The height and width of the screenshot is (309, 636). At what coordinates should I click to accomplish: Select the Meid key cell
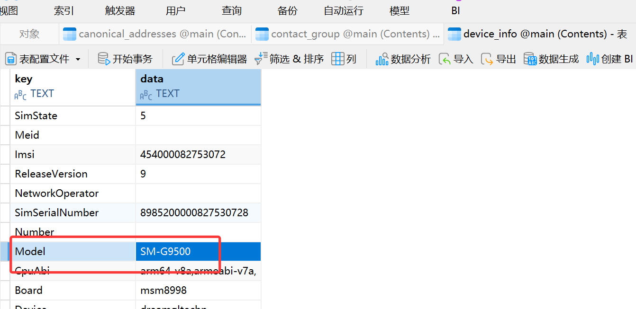[x=73, y=135]
